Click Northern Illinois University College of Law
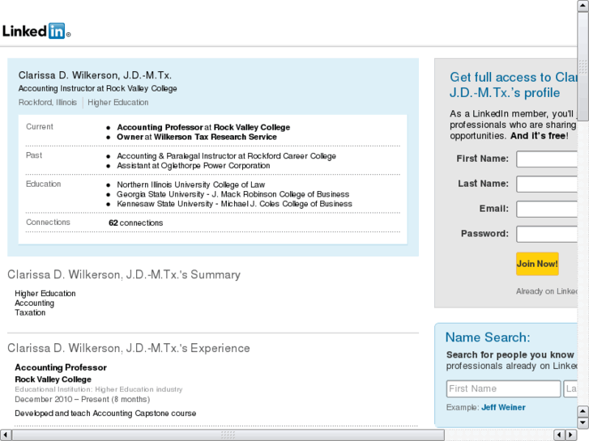The image size is (589, 441). (191, 184)
